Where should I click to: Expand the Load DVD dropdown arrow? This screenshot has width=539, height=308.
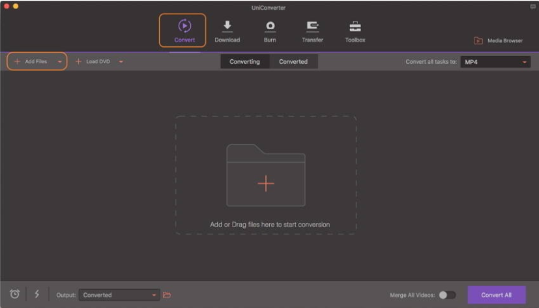(121, 62)
